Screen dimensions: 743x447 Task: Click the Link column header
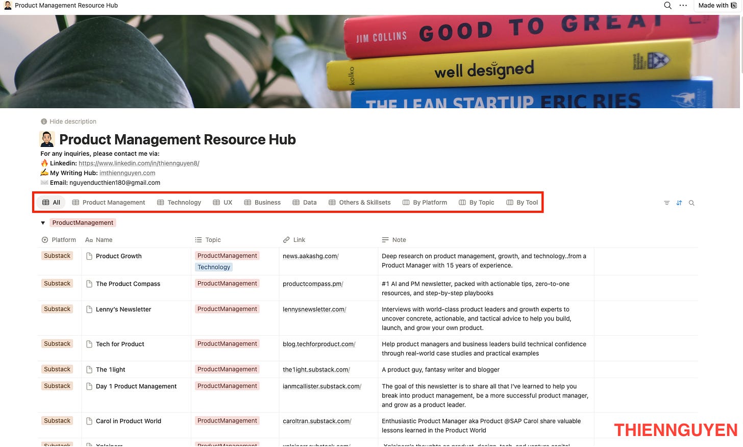294,240
